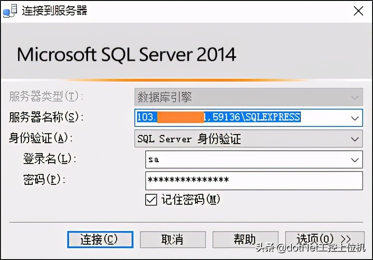The image size is (373, 260).
Task: Expand the 服务器名称 dropdown arrow
Action: click(x=354, y=118)
